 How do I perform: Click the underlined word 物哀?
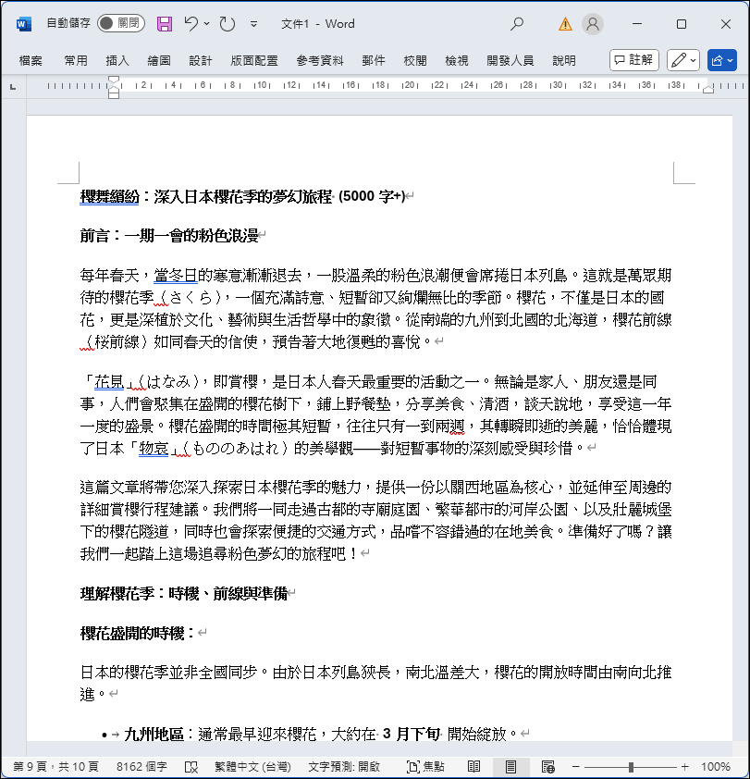click(154, 448)
